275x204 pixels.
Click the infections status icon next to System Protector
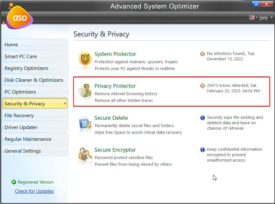coord(202,54)
